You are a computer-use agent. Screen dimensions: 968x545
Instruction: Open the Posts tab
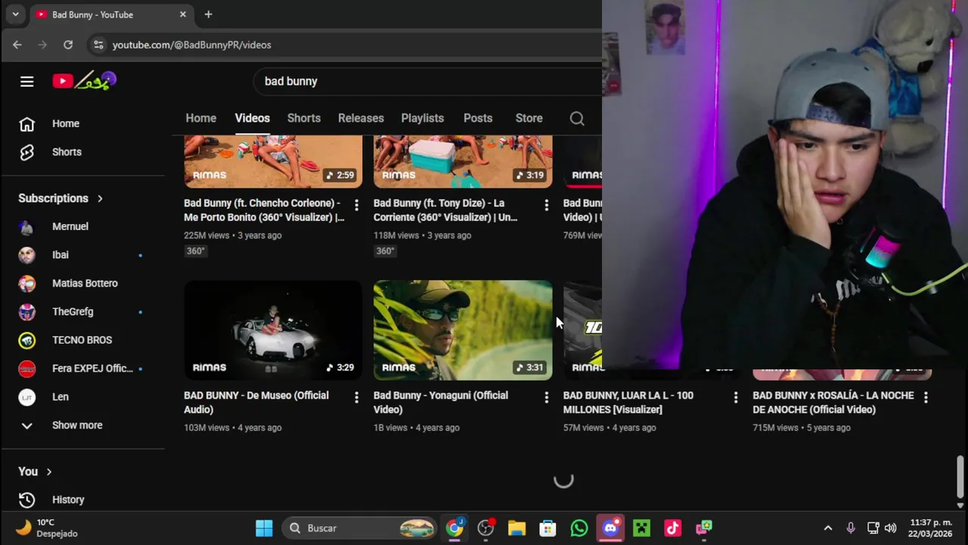(478, 118)
